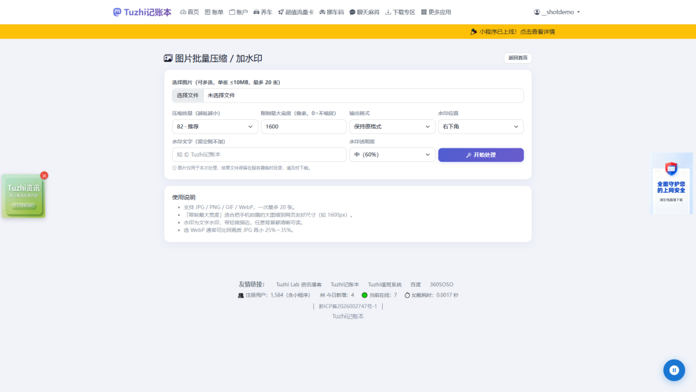This screenshot has width=696, height=392.
Task: Open the 挪车码 menu item
Action: click(x=332, y=12)
